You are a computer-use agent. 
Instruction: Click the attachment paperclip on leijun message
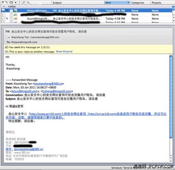pos(7,18)
